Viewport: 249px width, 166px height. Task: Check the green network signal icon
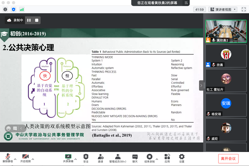click(22, 10)
